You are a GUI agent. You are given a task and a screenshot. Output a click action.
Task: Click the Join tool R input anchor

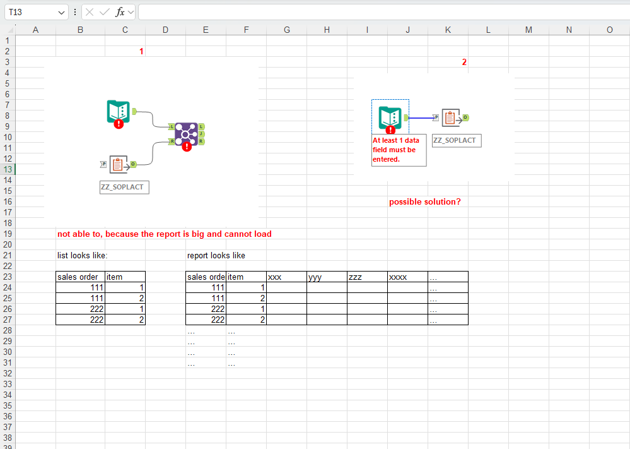[172, 141]
